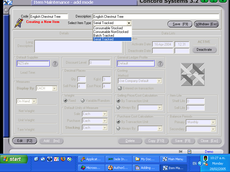
Task: Open the Costing Method dropdown
Action: (x=139, y=81)
